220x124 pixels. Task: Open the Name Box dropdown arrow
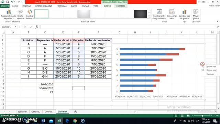[x=15, y=27]
